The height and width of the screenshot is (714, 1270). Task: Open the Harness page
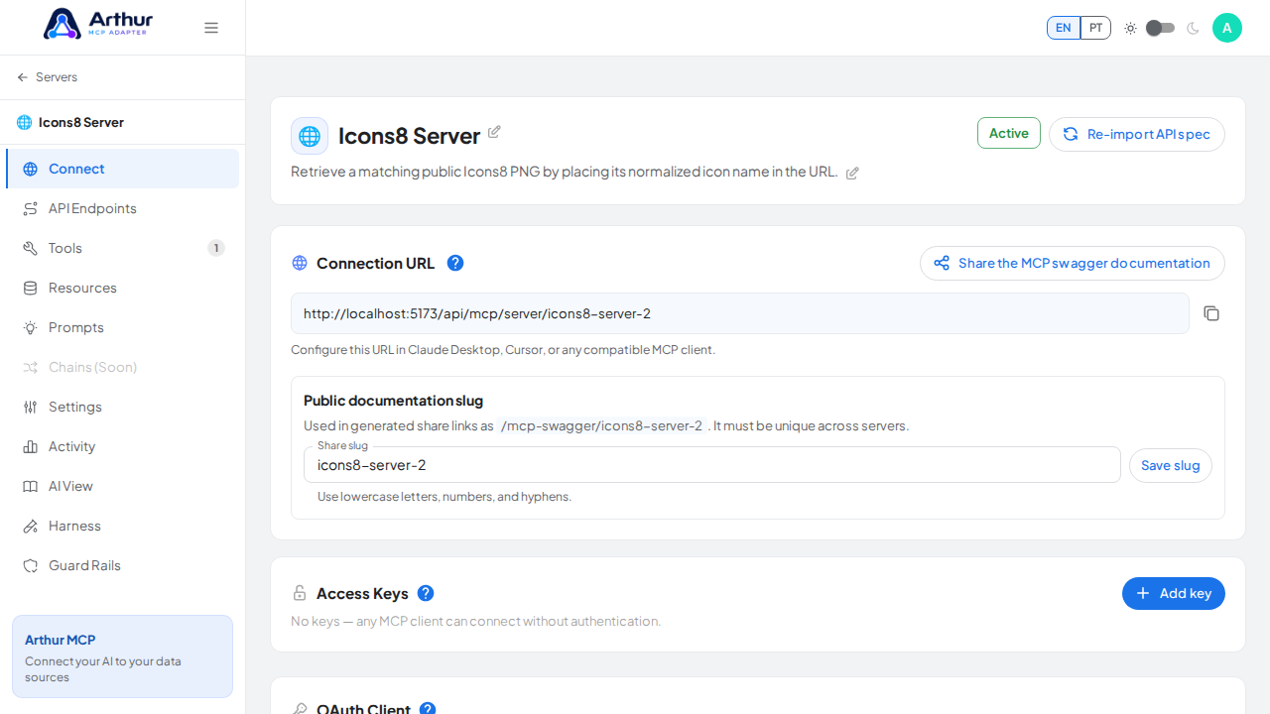(123, 526)
